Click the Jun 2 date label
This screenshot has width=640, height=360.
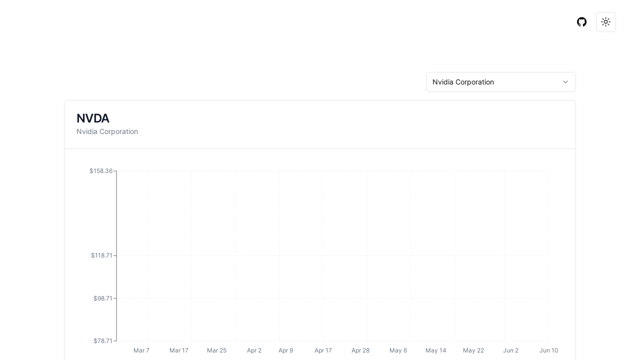[x=510, y=350]
